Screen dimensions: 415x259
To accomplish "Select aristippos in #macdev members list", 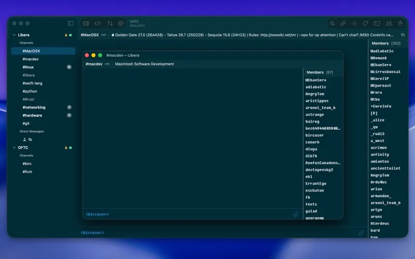I will pos(317,100).
